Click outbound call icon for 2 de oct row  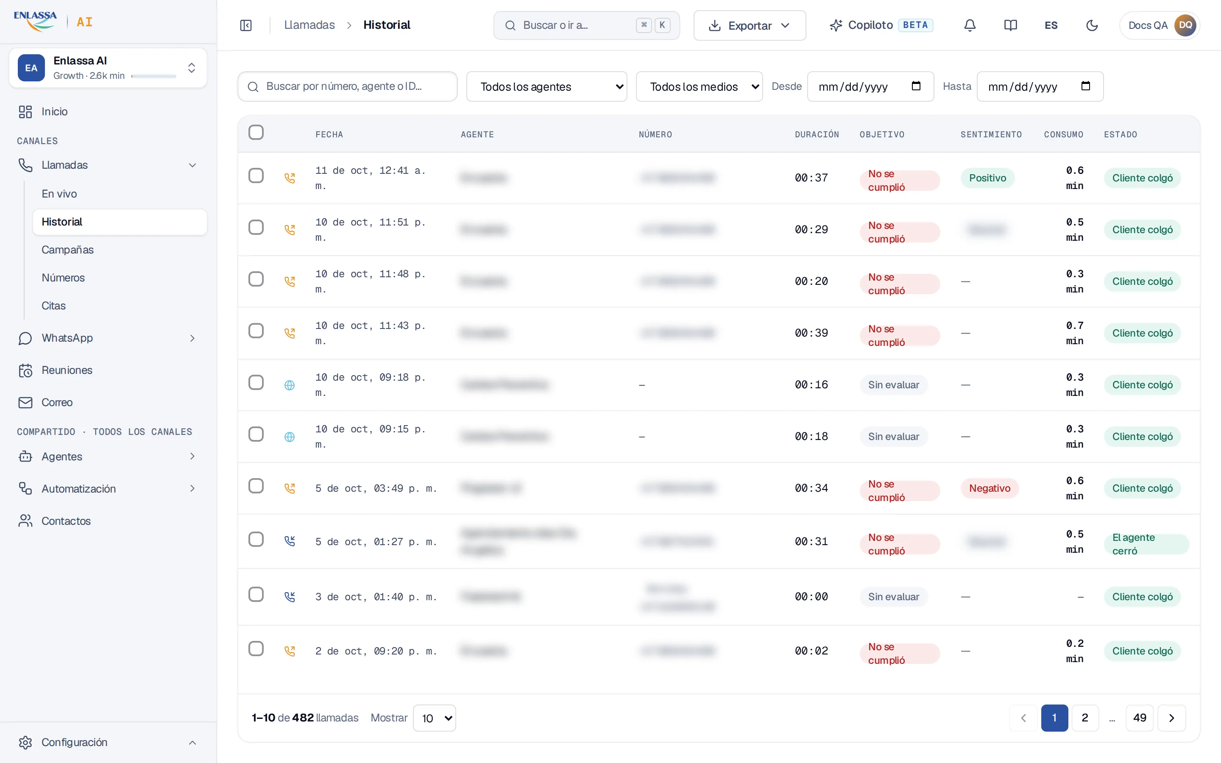click(290, 651)
